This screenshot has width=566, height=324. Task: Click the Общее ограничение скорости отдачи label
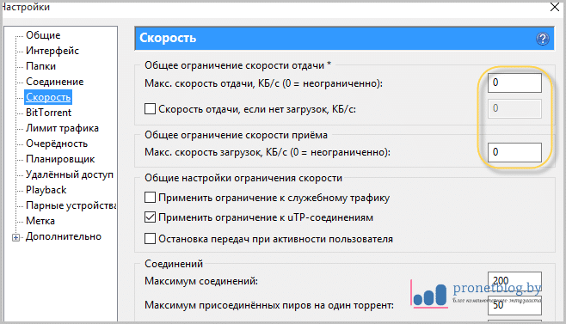click(237, 65)
